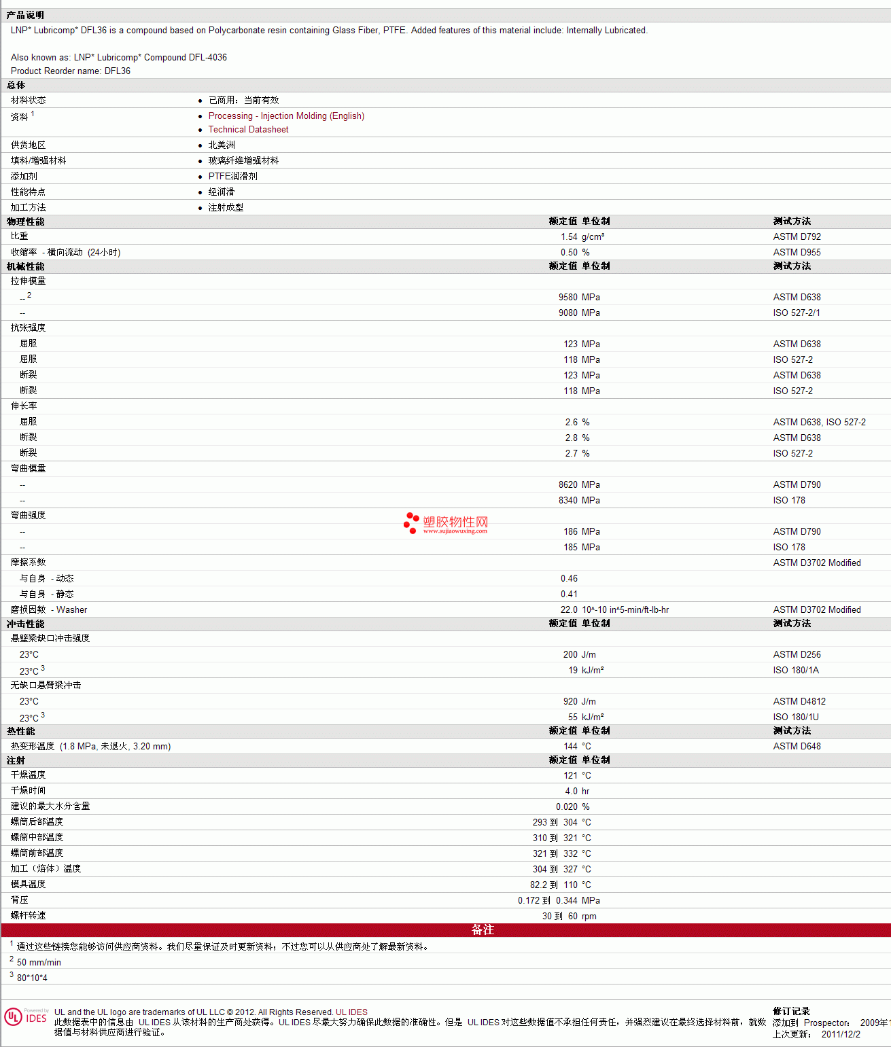
Task: Select the 注射 section header
Action: click(16, 761)
